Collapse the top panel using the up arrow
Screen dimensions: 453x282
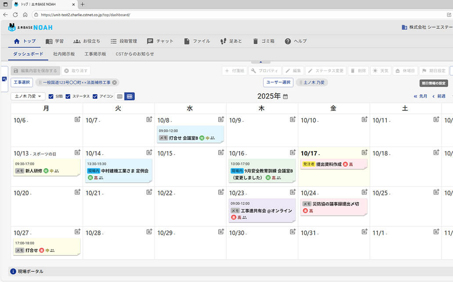[x=261, y=62]
